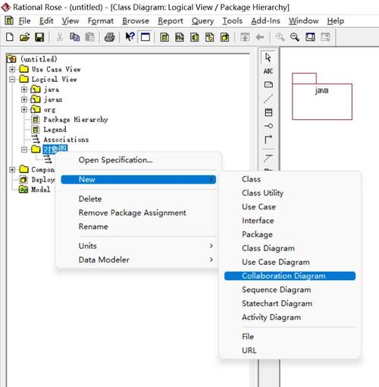The height and width of the screenshot is (387, 379).
Task: Click the Browse State Machine Diagram icon
Action: pos(210,37)
